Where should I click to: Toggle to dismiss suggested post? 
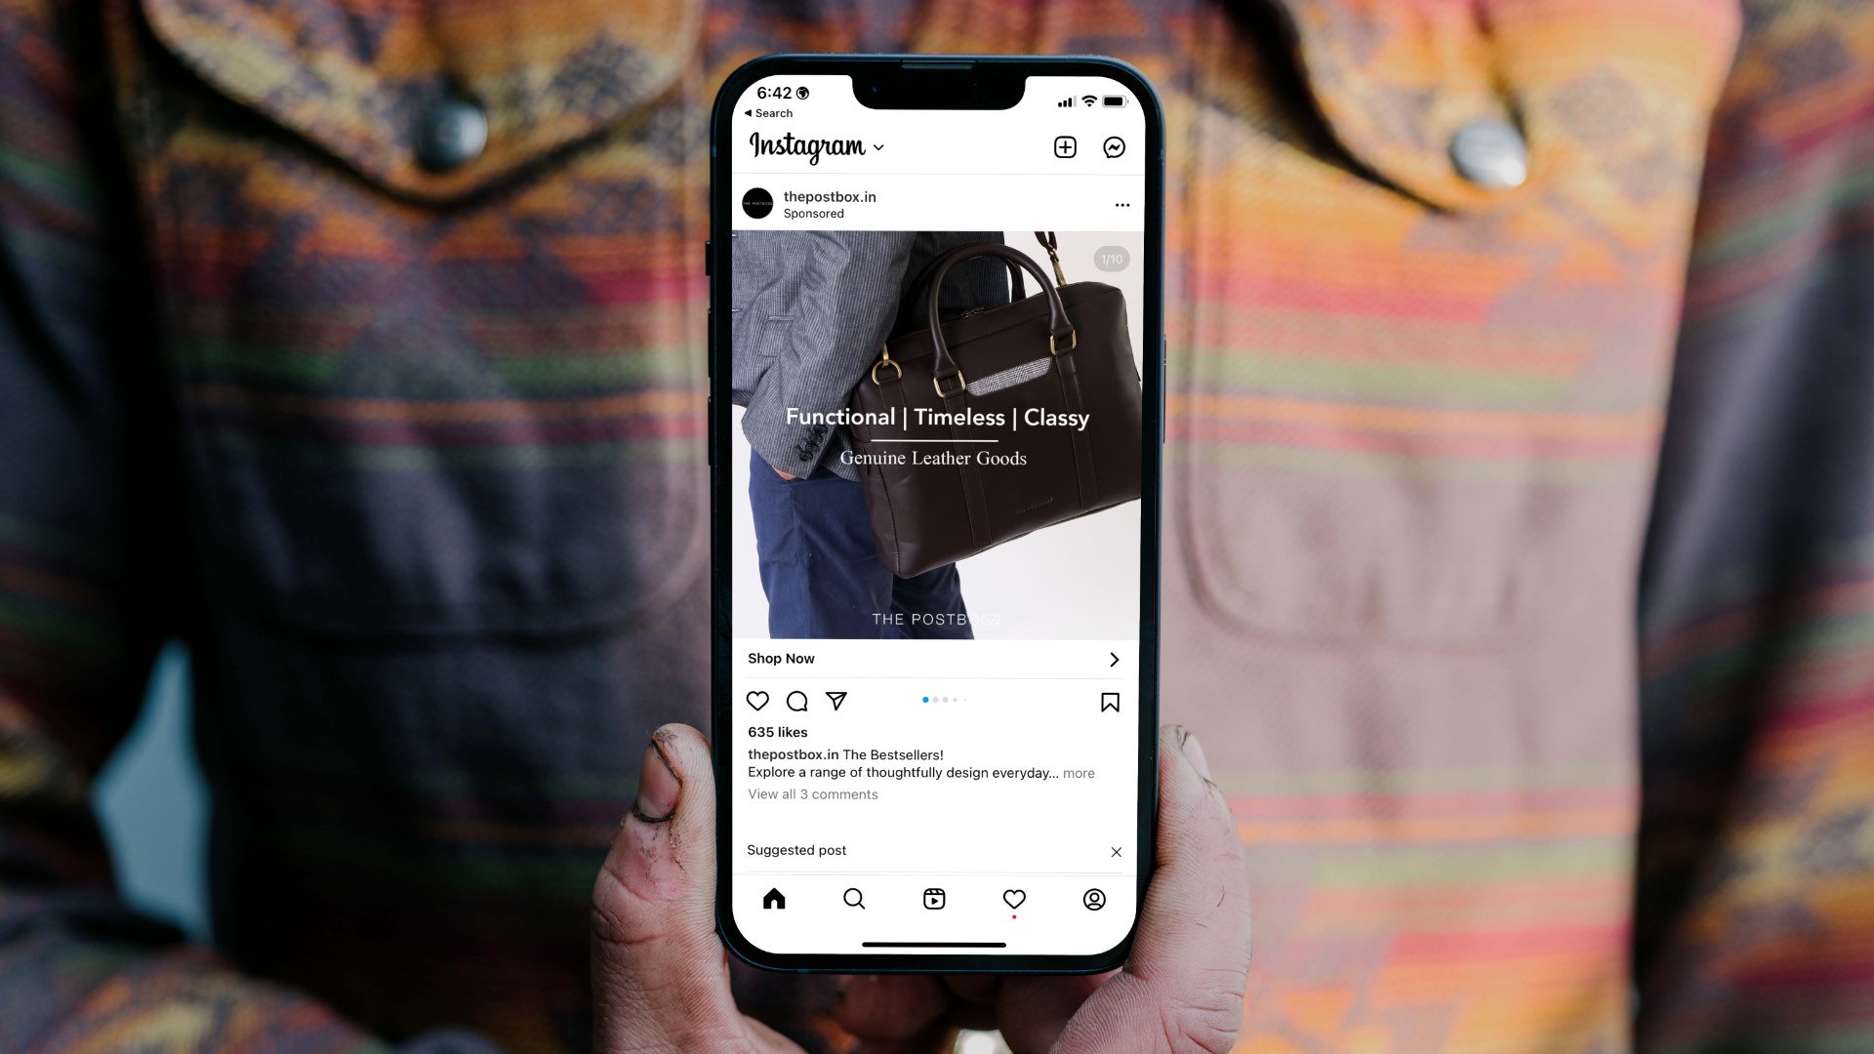point(1115,852)
